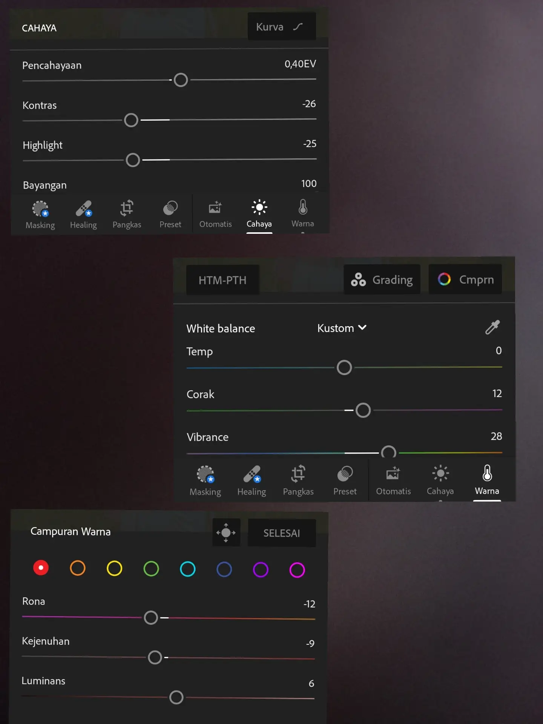This screenshot has width=543, height=724.
Task: Open the Warna thermometer icon in the Cahaya panel
Action: (x=302, y=214)
